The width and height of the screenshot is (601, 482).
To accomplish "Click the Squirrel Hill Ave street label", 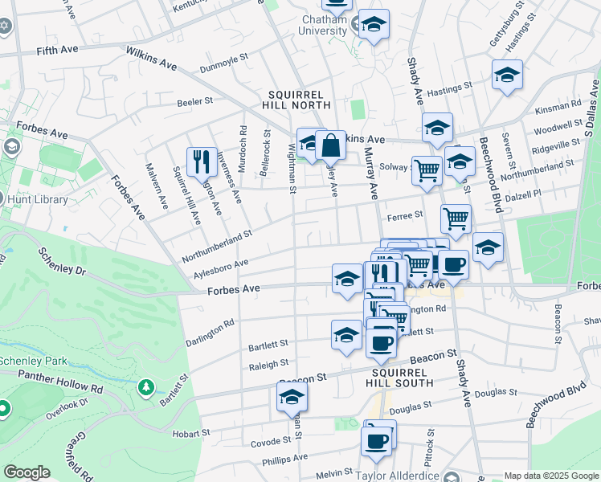I will click(x=186, y=195).
